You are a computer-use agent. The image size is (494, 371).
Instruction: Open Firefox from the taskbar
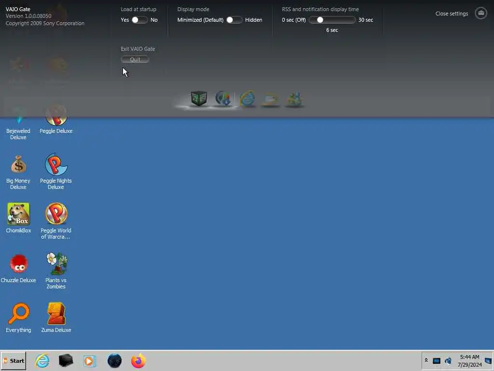(x=138, y=360)
